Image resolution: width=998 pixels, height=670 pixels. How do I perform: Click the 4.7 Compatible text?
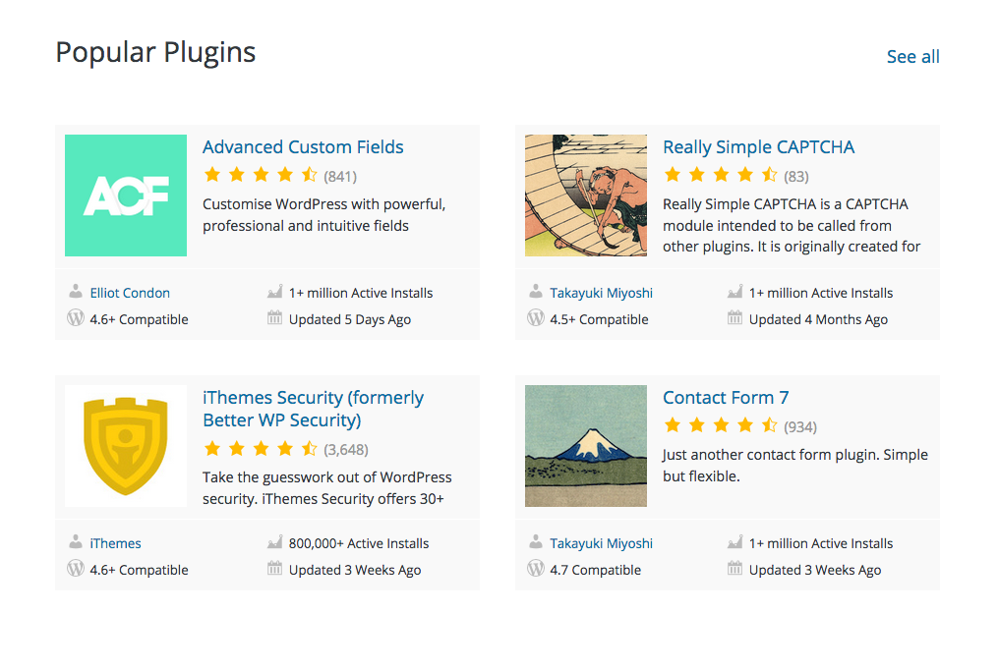pos(596,570)
